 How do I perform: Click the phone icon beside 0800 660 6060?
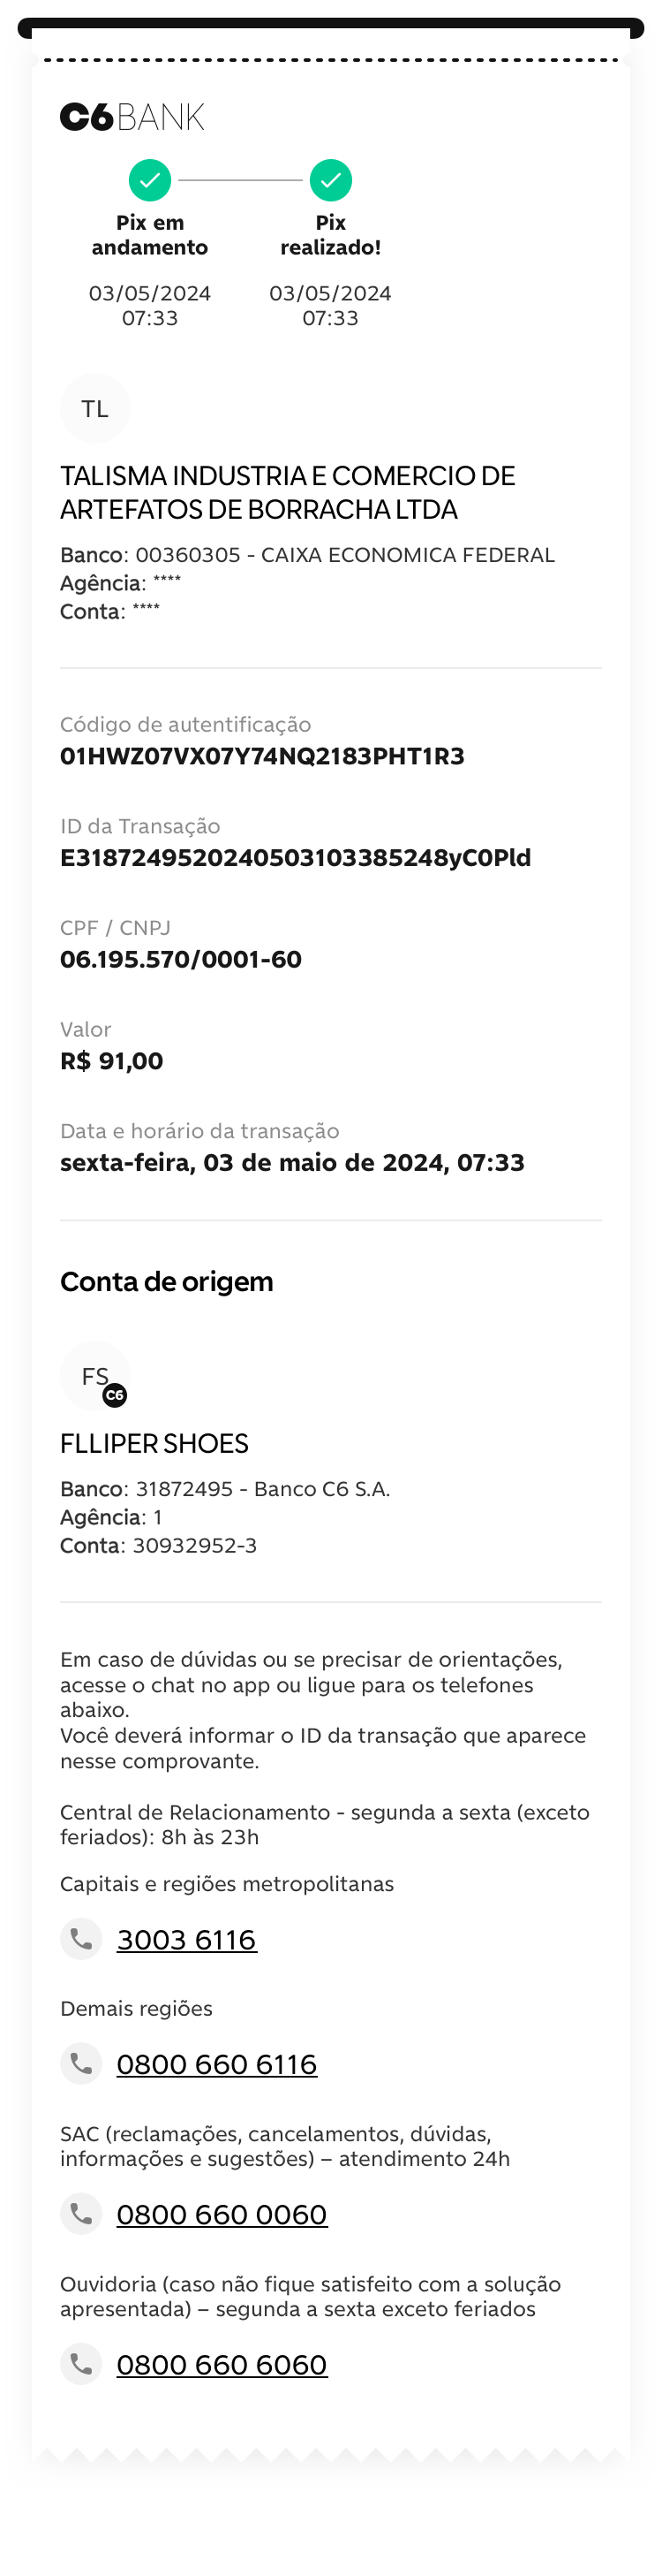81,2364
